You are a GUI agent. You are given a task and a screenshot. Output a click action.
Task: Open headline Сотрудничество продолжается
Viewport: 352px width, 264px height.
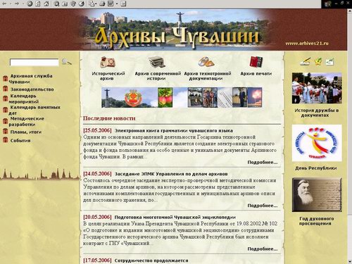[151, 260]
